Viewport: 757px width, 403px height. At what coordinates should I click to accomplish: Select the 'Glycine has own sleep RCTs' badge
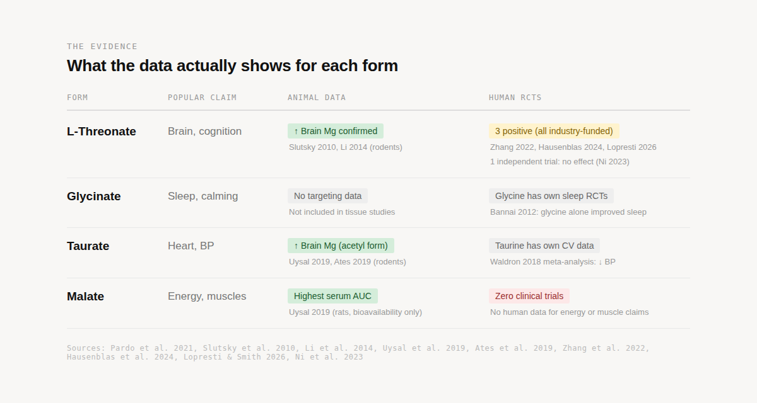551,196
